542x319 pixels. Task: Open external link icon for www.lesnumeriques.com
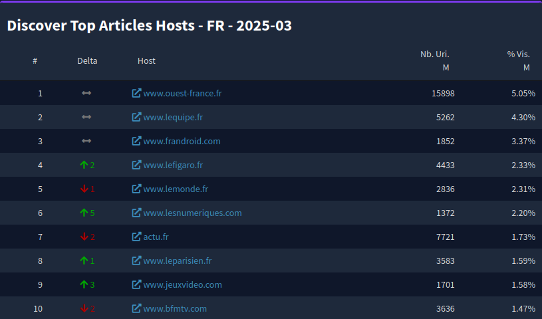(136, 213)
